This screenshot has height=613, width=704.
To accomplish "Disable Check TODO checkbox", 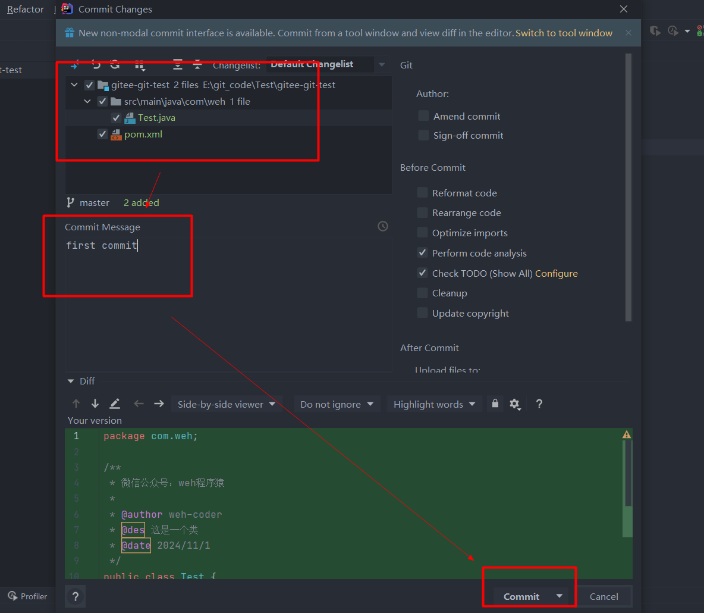I will pyautogui.click(x=422, y=273).
